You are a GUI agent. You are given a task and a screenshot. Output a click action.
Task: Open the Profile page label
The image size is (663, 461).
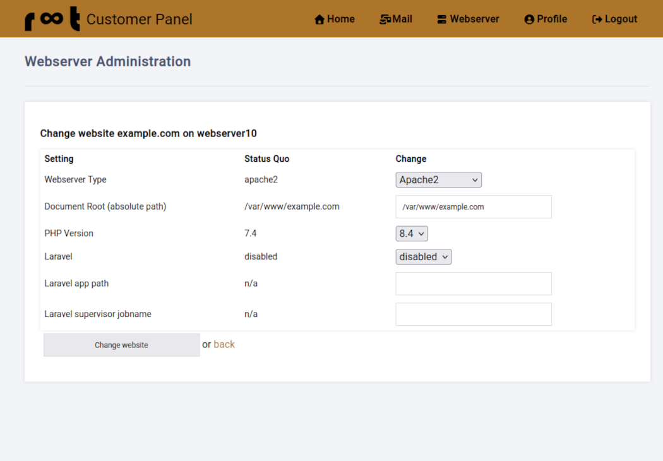pos(552,19)
